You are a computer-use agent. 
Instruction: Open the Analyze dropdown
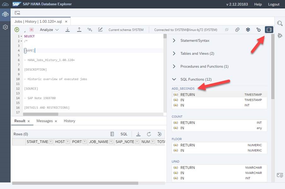coord(49,30)
